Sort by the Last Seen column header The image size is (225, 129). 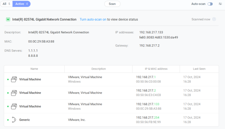pyautogui.click(x=199, y=69)
